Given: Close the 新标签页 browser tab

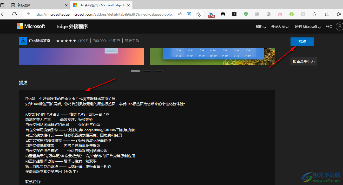Looking at the screenshot, I should coord(66,5).
